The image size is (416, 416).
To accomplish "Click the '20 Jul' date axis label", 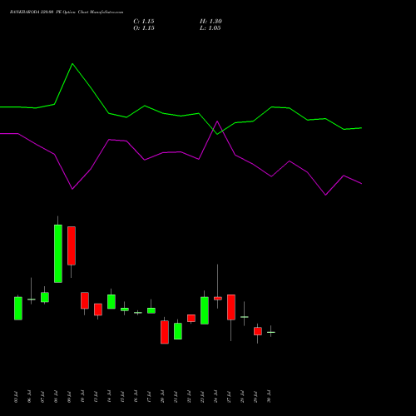I will pyautogui.click(x=162, y=397).
